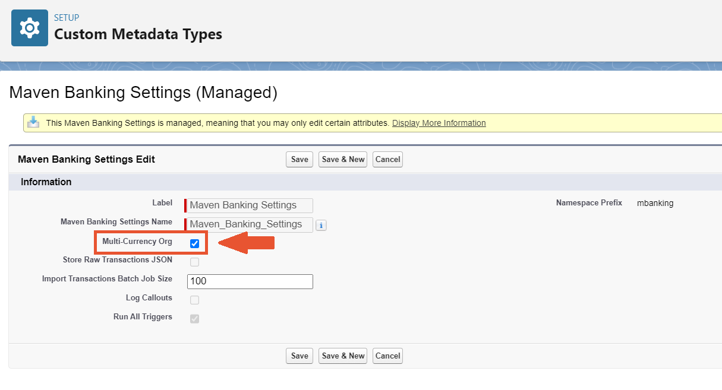Tick the Log Callouts checkbox

pyautogui.click(x=194, y=300)
